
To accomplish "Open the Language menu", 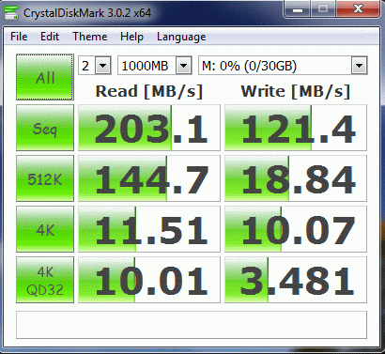I will tap(181, 37).
